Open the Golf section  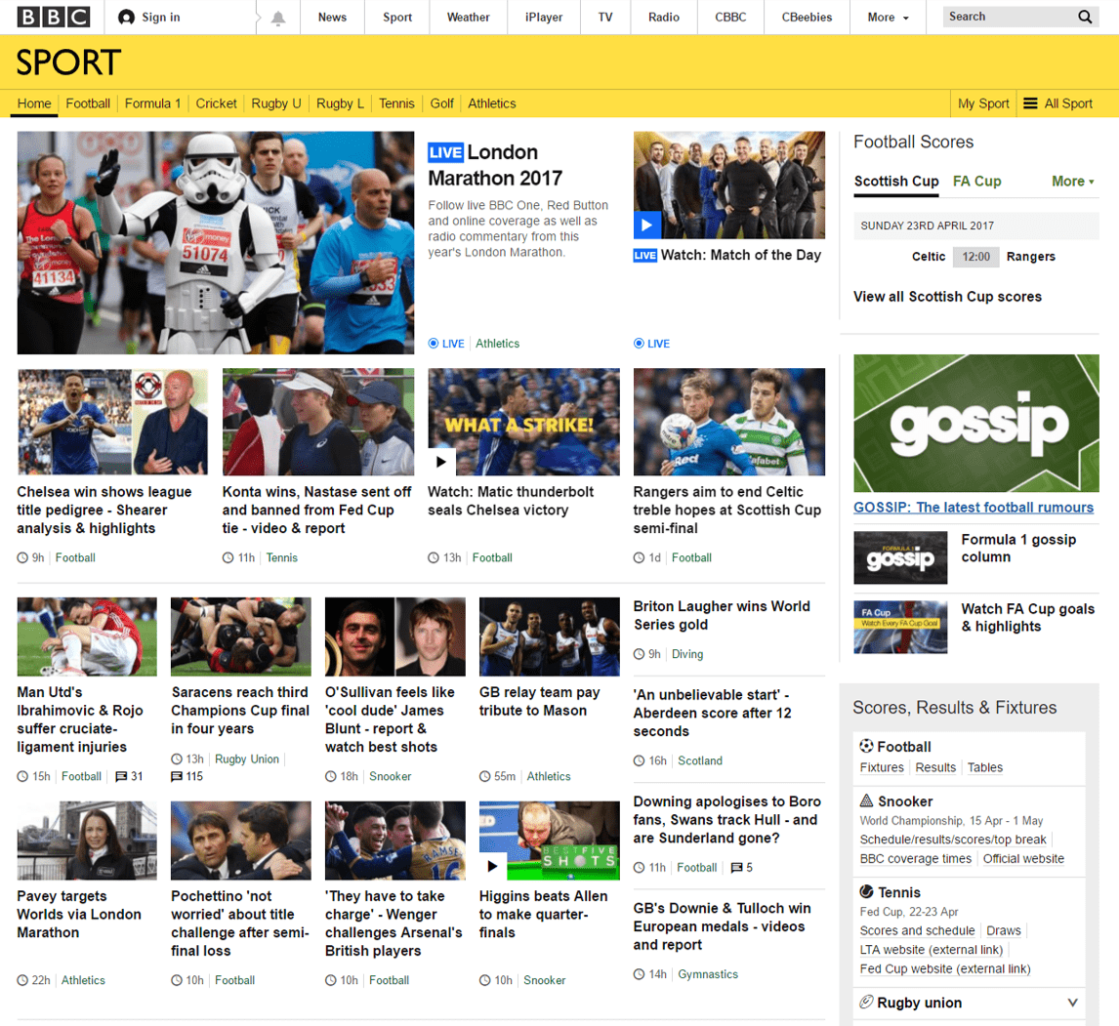[x=441, y=103]
